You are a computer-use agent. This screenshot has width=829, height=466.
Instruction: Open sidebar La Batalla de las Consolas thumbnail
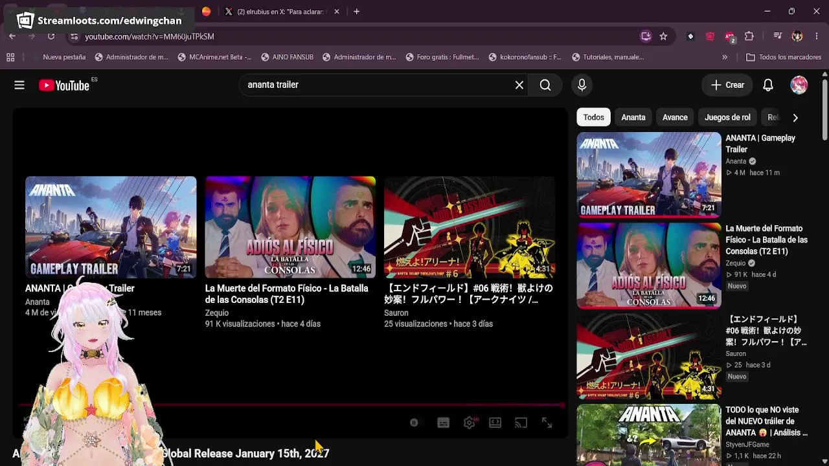pos(649,265)
